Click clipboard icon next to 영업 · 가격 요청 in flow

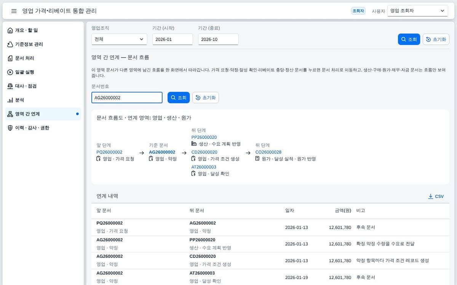coord(99,159)
